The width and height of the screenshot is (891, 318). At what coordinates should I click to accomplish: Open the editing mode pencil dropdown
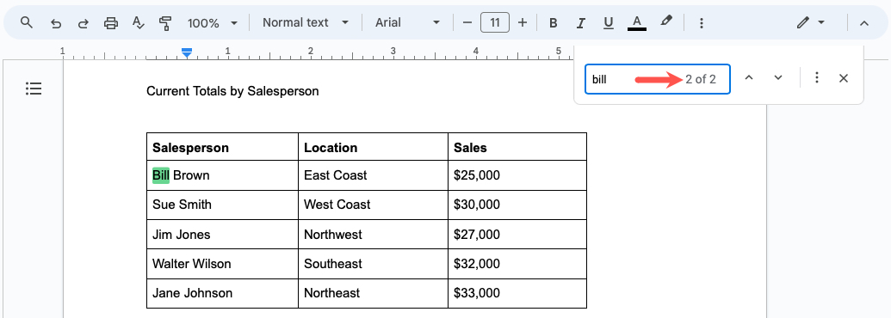coord(811,23)
